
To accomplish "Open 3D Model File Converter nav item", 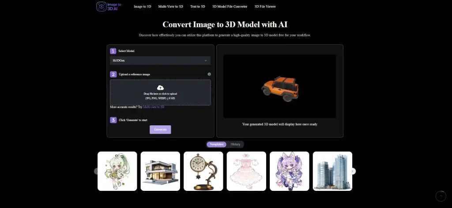I will click(230, 7).
